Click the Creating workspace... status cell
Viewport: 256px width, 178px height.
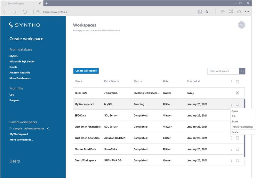[x=147, y=93]
